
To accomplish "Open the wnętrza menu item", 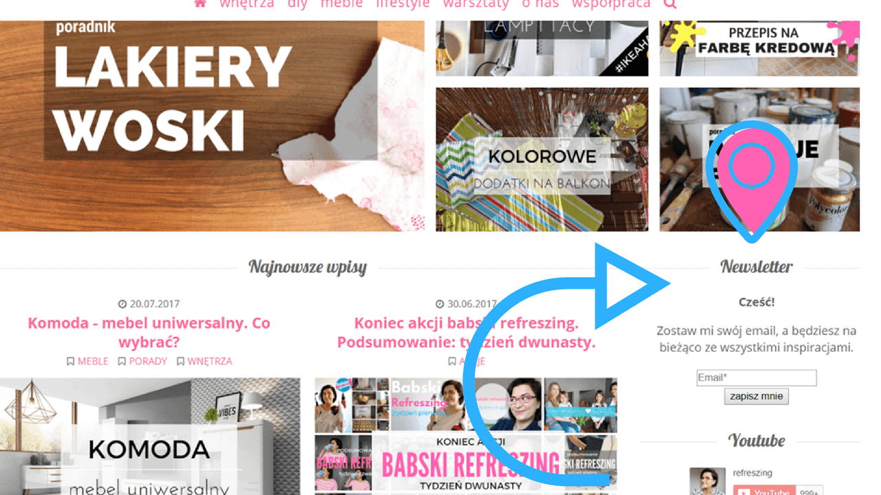I will (246, 3).
